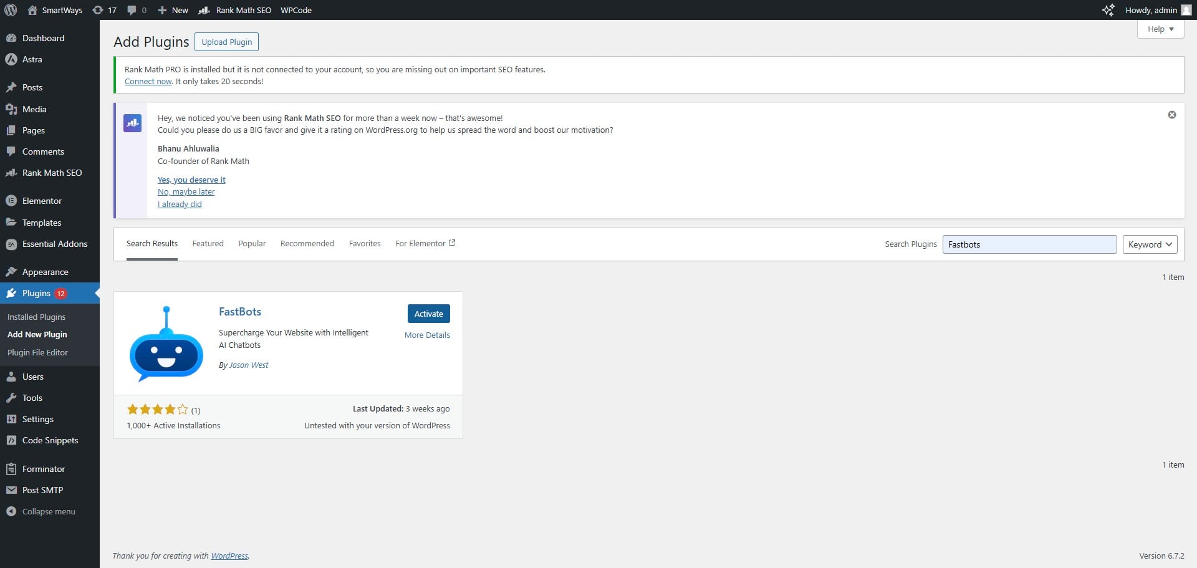This screenshot has height=568, width=1197.
Task: Click the WordPress logo in the top bar
Action: click(x=10, y=10)
